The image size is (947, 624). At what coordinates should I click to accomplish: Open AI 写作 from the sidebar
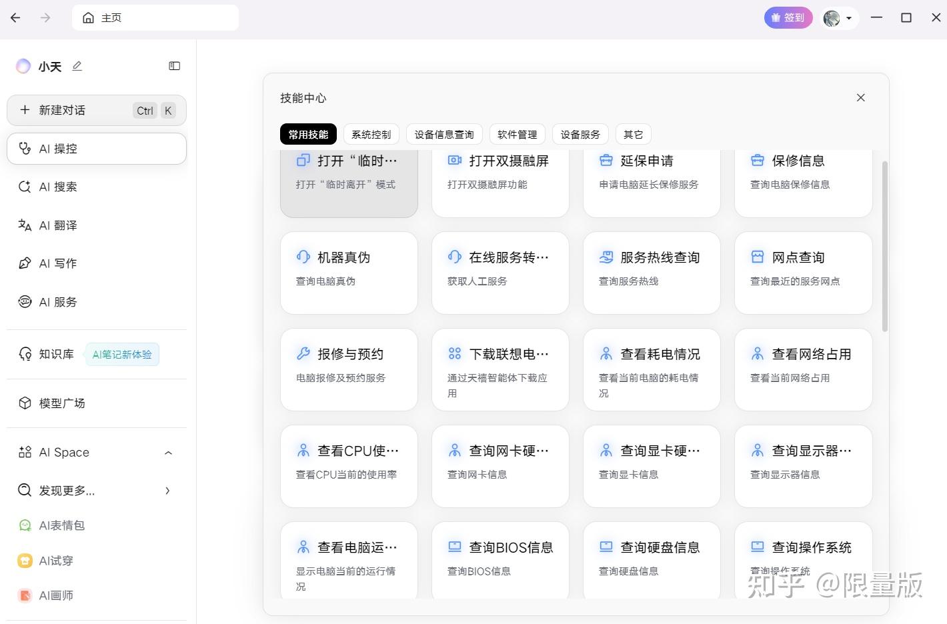tap(97, 263)
